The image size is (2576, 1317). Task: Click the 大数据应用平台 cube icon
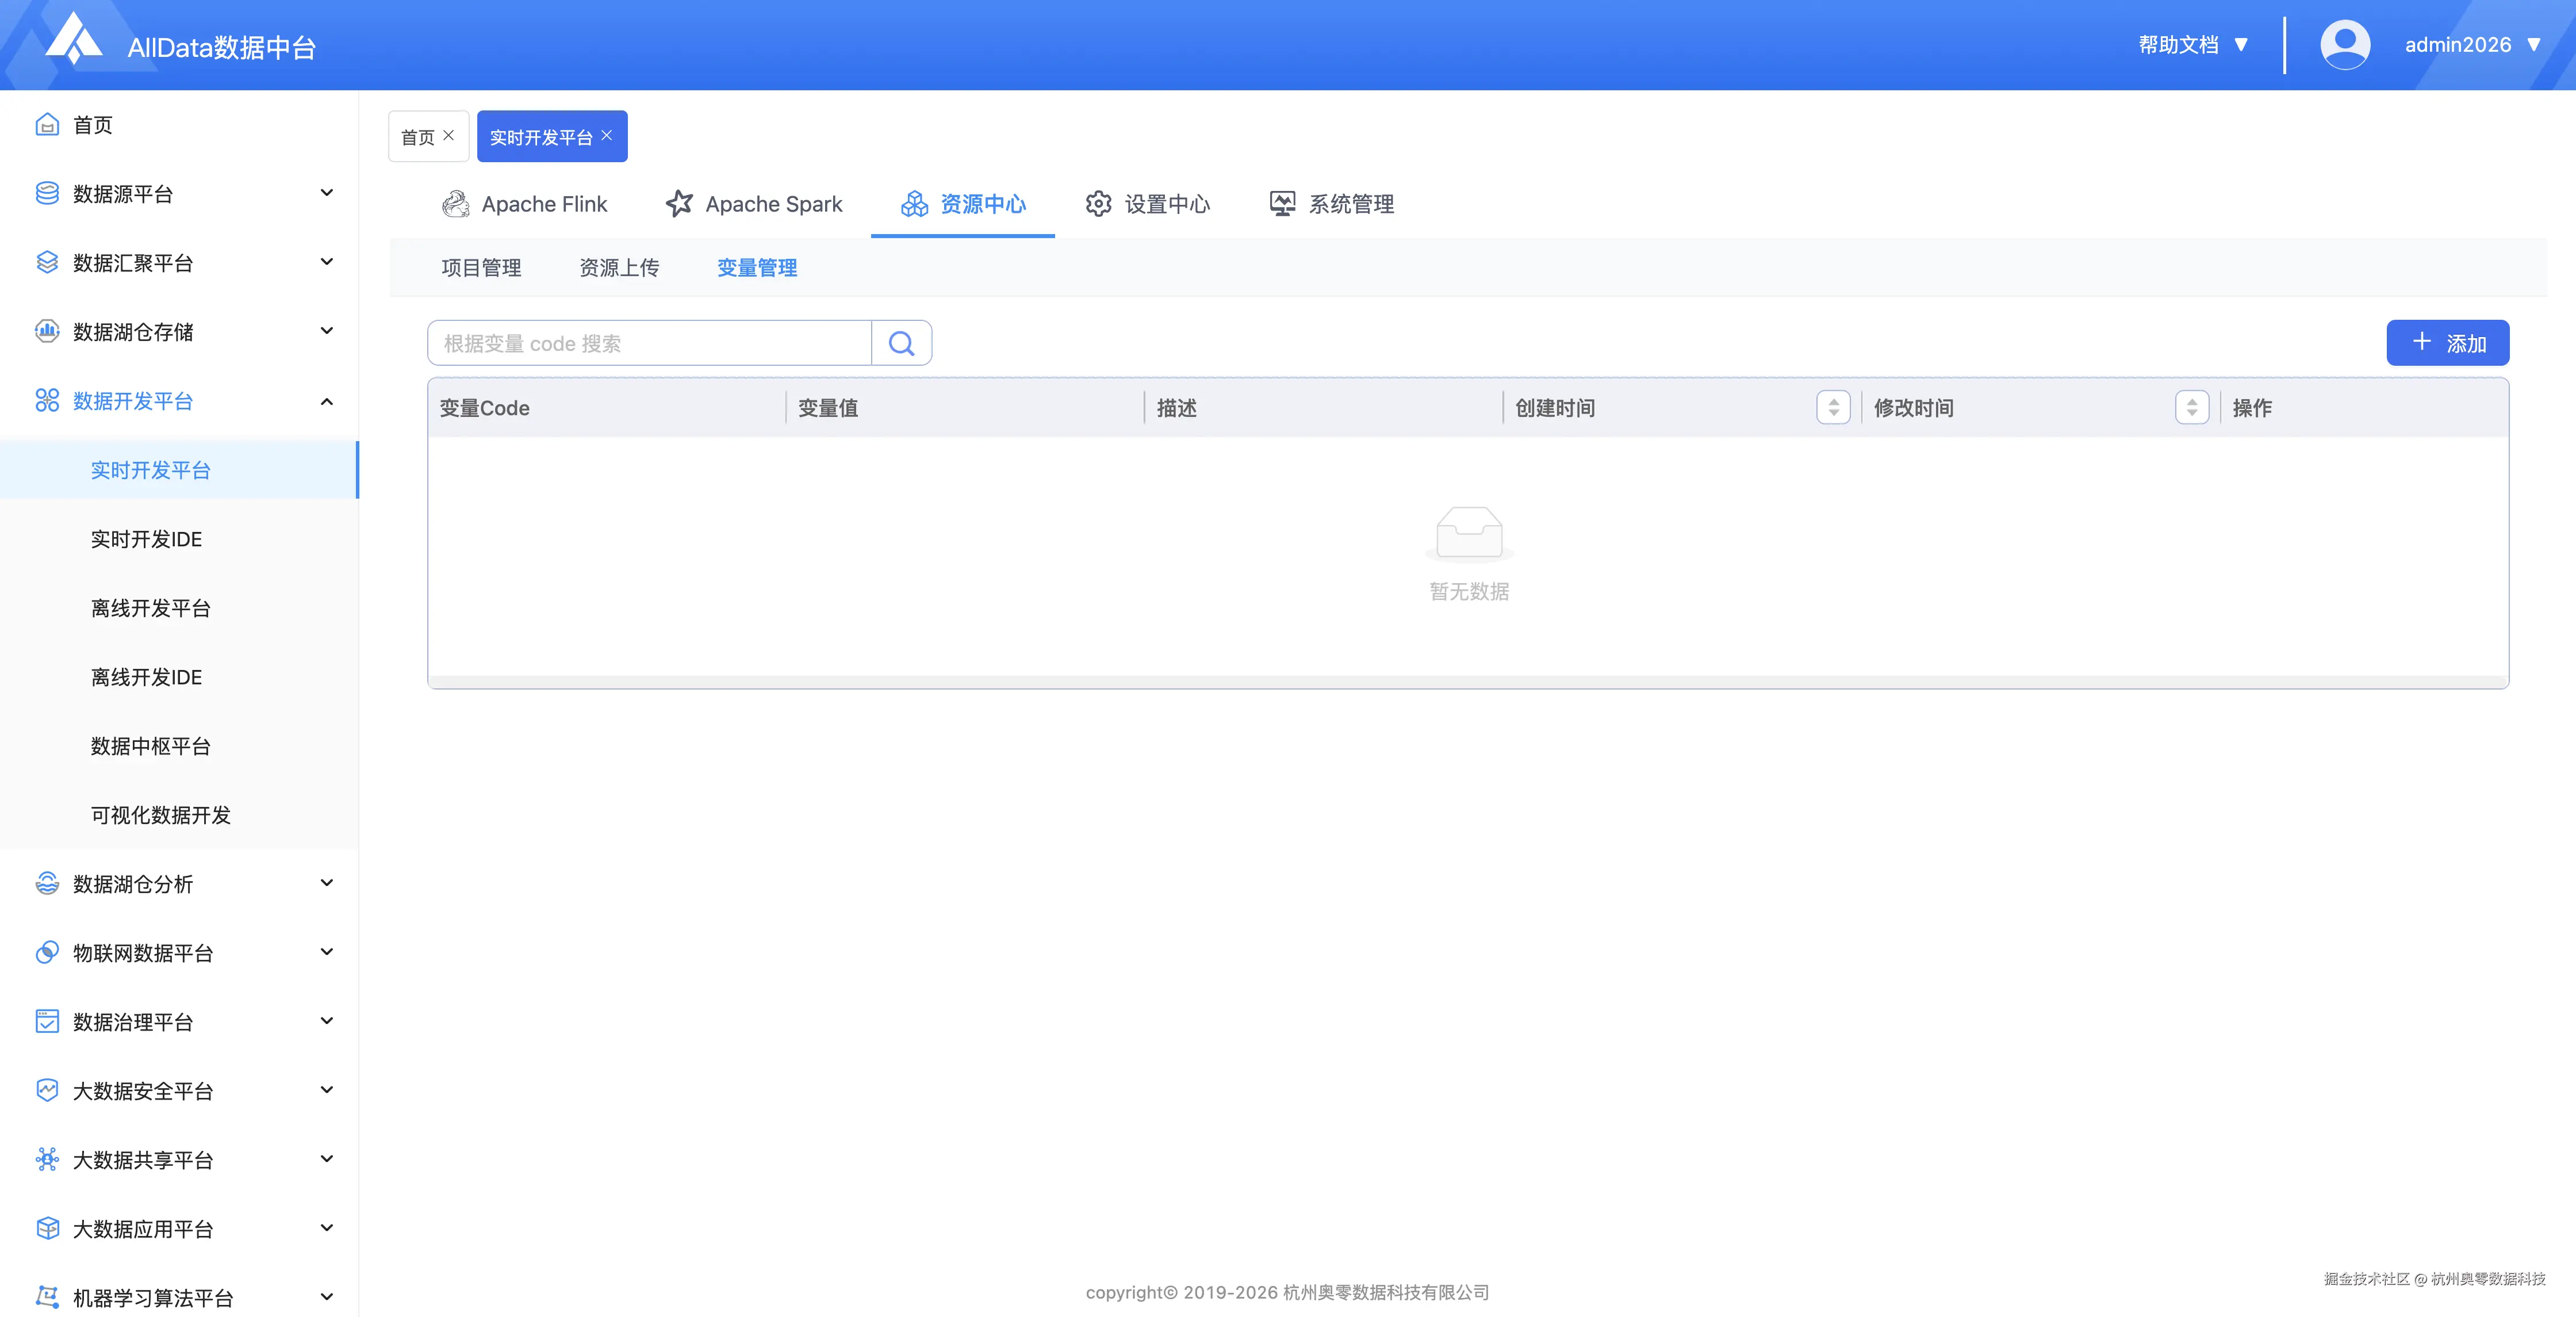point(47,1228)
